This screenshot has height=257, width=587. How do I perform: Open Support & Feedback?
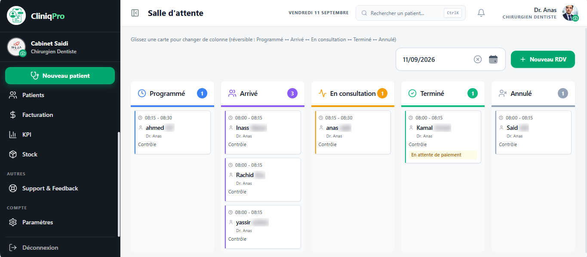pos(60,188)
